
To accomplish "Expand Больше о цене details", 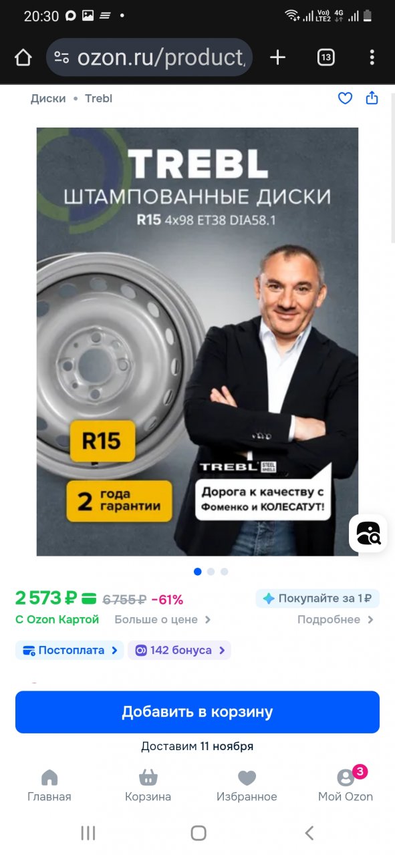I will [162, 619].
